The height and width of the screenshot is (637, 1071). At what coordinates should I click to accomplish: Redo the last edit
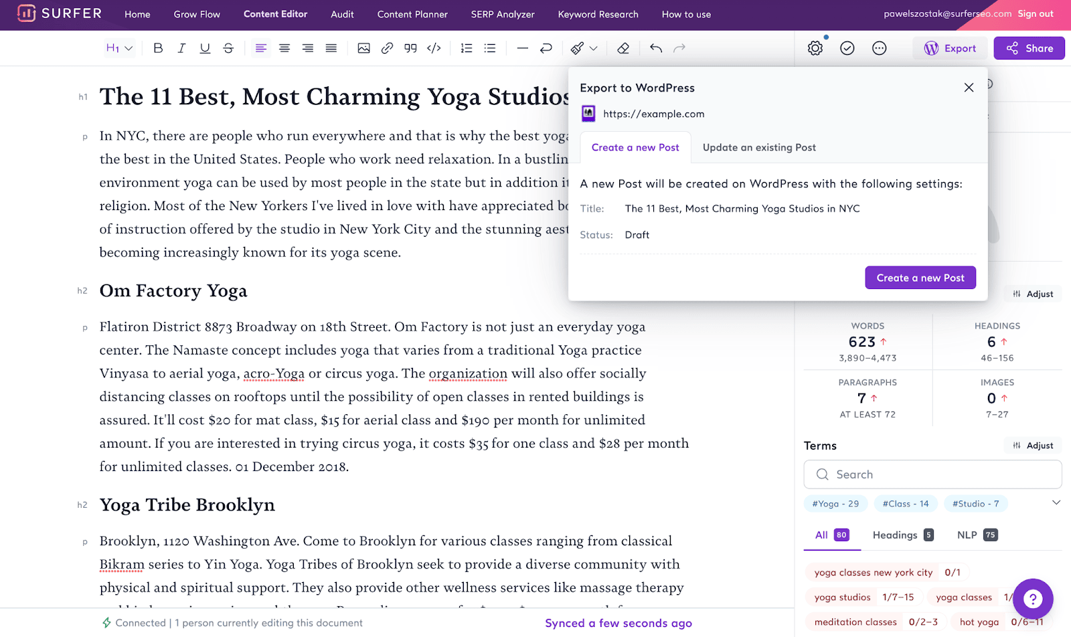[679, 48]
